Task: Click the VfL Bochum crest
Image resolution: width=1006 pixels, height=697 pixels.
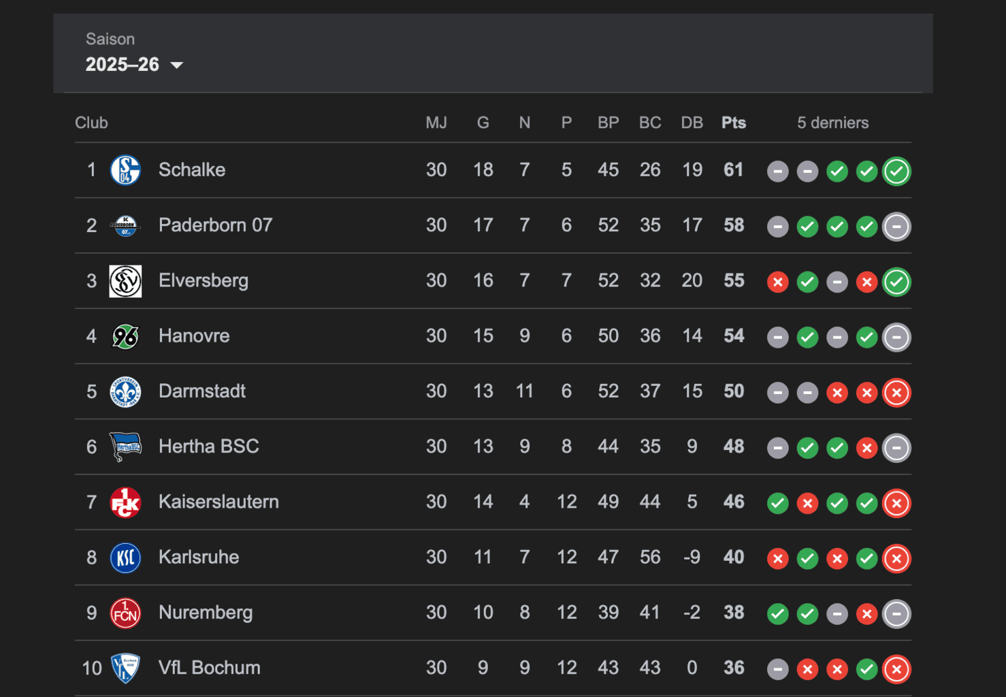Action: [x=125, y=668]
